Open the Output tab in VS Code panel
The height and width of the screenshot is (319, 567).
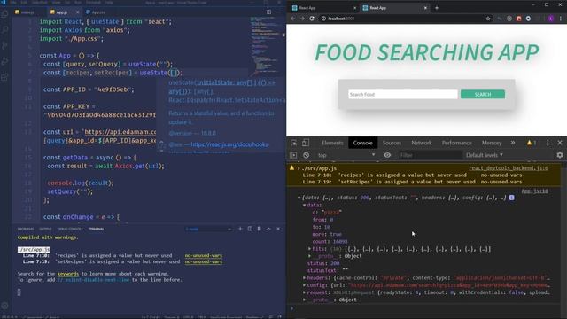(x=45, y=229)
